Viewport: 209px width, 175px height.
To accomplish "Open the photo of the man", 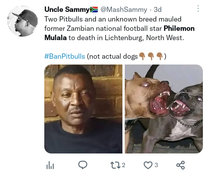I will coord(83,109).
